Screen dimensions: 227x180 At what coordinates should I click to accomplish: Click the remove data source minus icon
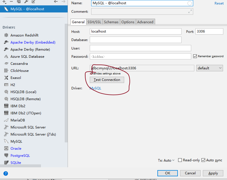pos(11,2)
